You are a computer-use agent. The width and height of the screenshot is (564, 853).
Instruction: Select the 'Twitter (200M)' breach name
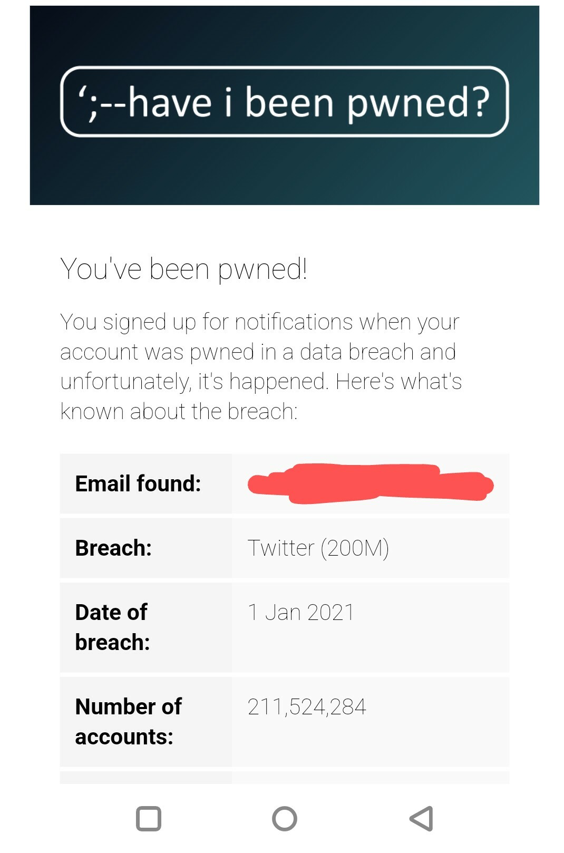318,548
